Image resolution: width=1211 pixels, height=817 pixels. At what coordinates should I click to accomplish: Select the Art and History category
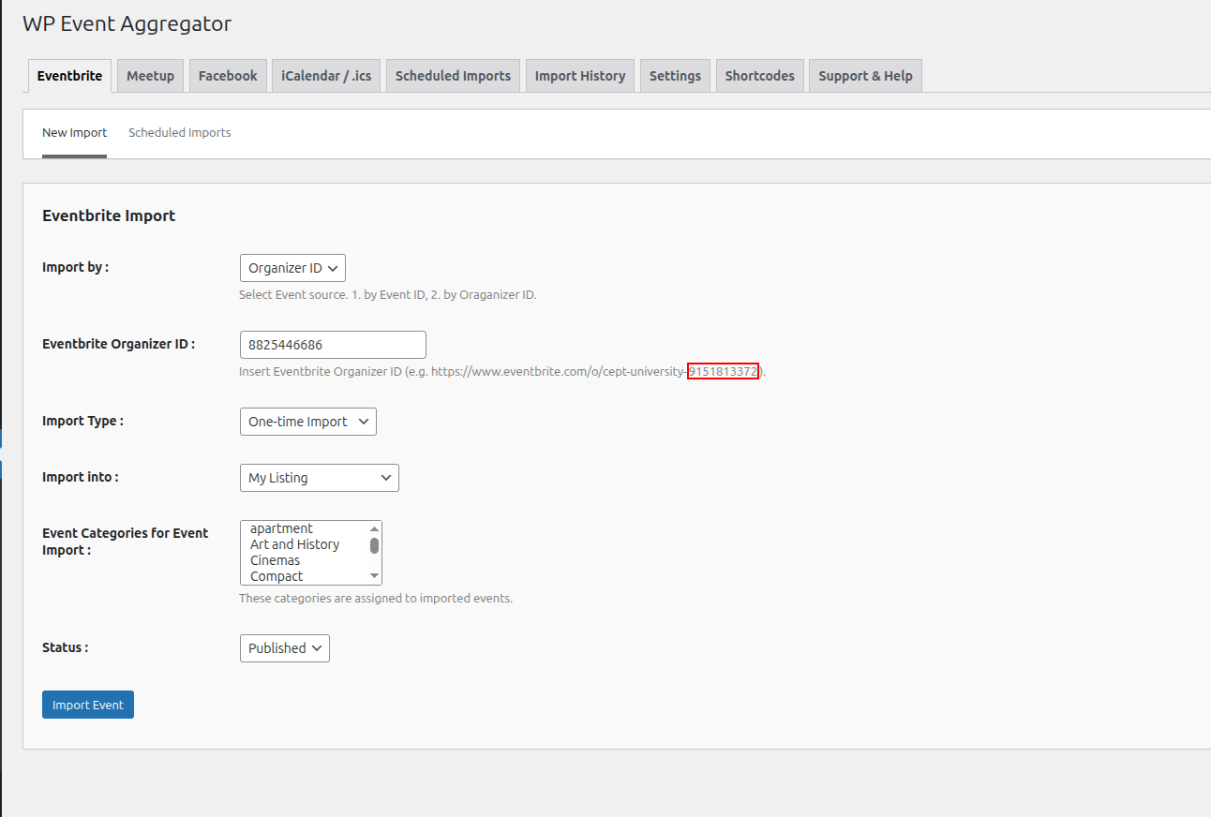coord(294,544)
